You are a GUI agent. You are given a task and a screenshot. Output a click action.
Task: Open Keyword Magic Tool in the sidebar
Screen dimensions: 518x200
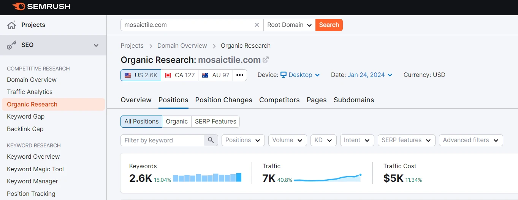35,169
